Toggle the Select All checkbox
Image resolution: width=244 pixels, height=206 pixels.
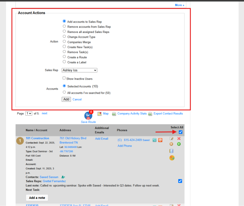tap(181, 132)
